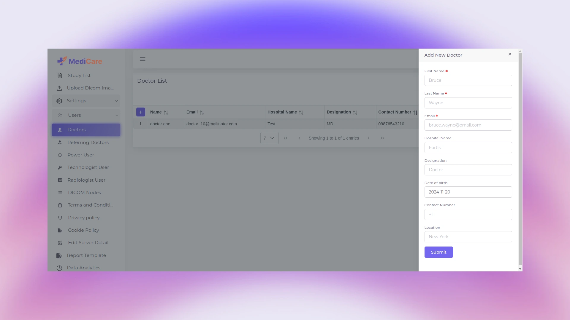Image resolution: width=570 pixels, height=320 pixels.
Task: Open Referring Doctors menu item
Action: click(88, 143)
